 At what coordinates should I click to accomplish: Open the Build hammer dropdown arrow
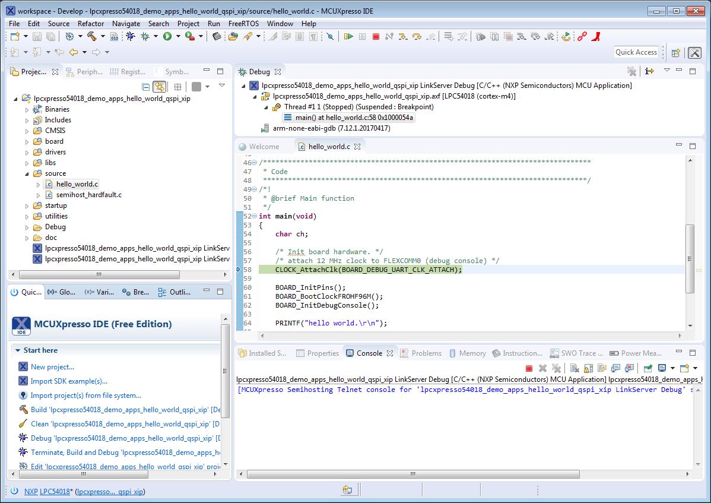[101, 37]
